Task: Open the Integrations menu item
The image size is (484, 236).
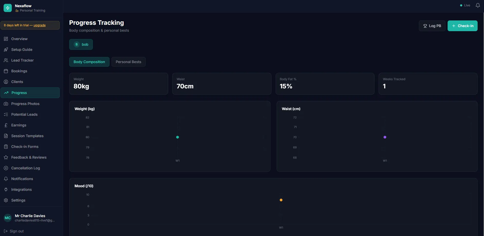Action: (30, 190)
